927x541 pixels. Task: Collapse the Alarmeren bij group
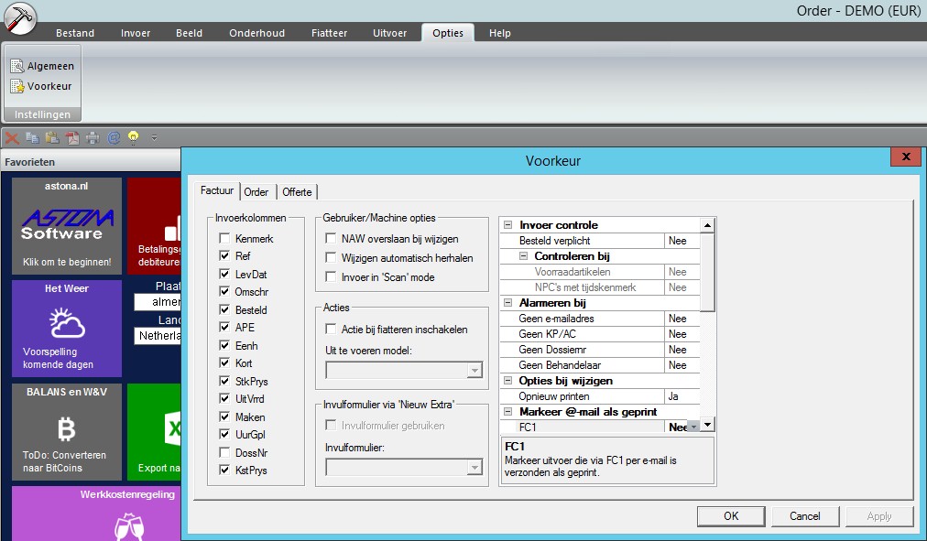(507, 302)
